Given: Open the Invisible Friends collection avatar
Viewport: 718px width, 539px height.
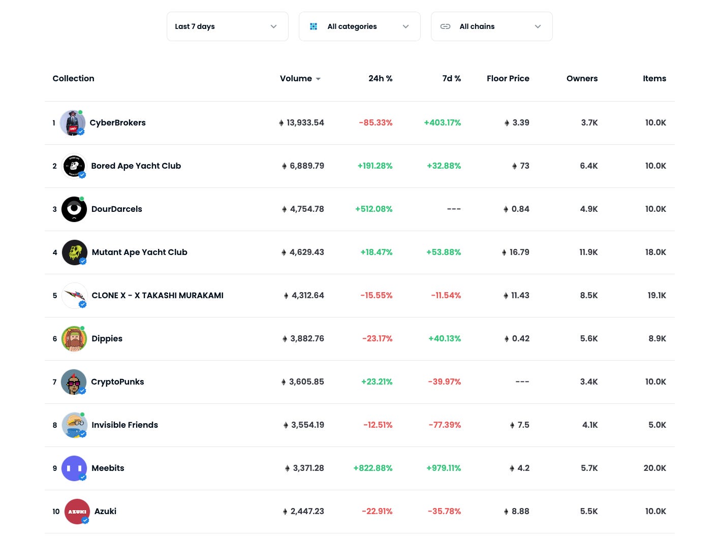Looking at the screenshot, I should pos(74,425).
